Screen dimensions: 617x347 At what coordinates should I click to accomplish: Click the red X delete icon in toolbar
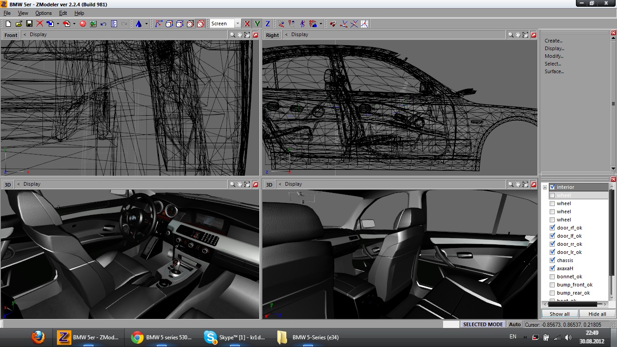(40, 23)
